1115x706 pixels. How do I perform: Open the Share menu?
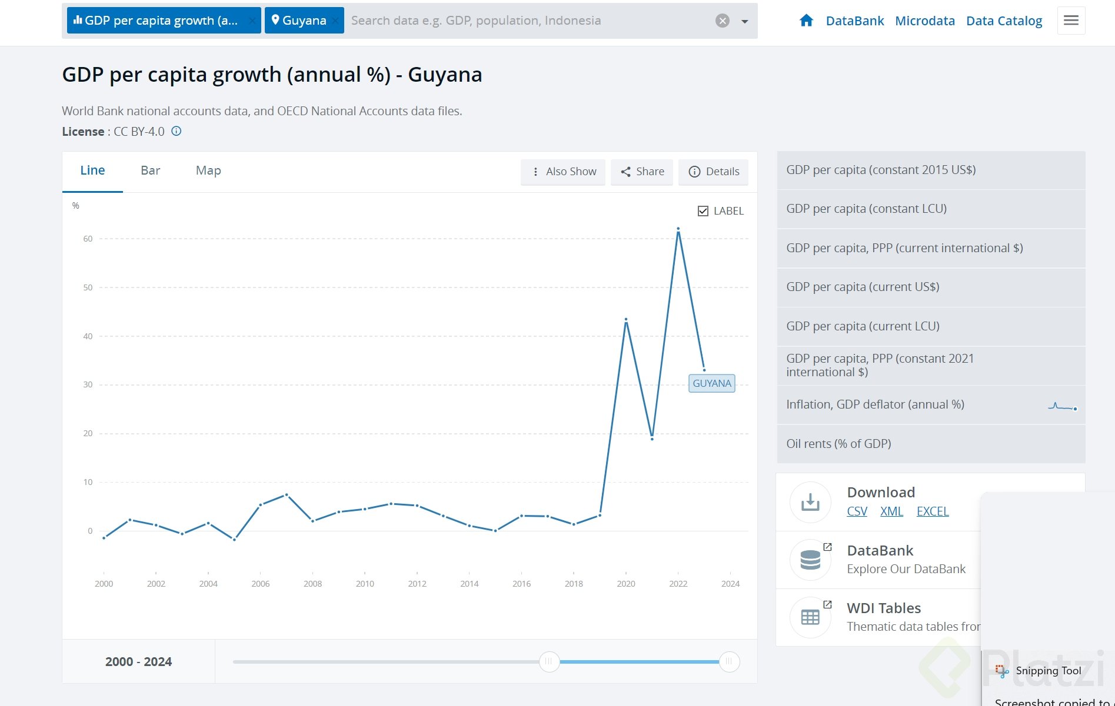pyautogui.click(x=642, y=172)
